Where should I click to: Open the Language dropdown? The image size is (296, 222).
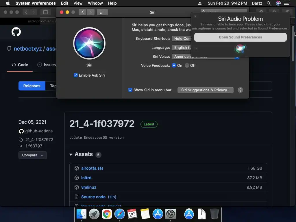tap(182, 48)
